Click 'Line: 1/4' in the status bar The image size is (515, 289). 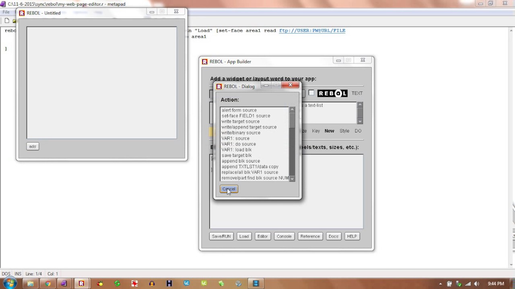pyautogui.click(x=34, y=274)
